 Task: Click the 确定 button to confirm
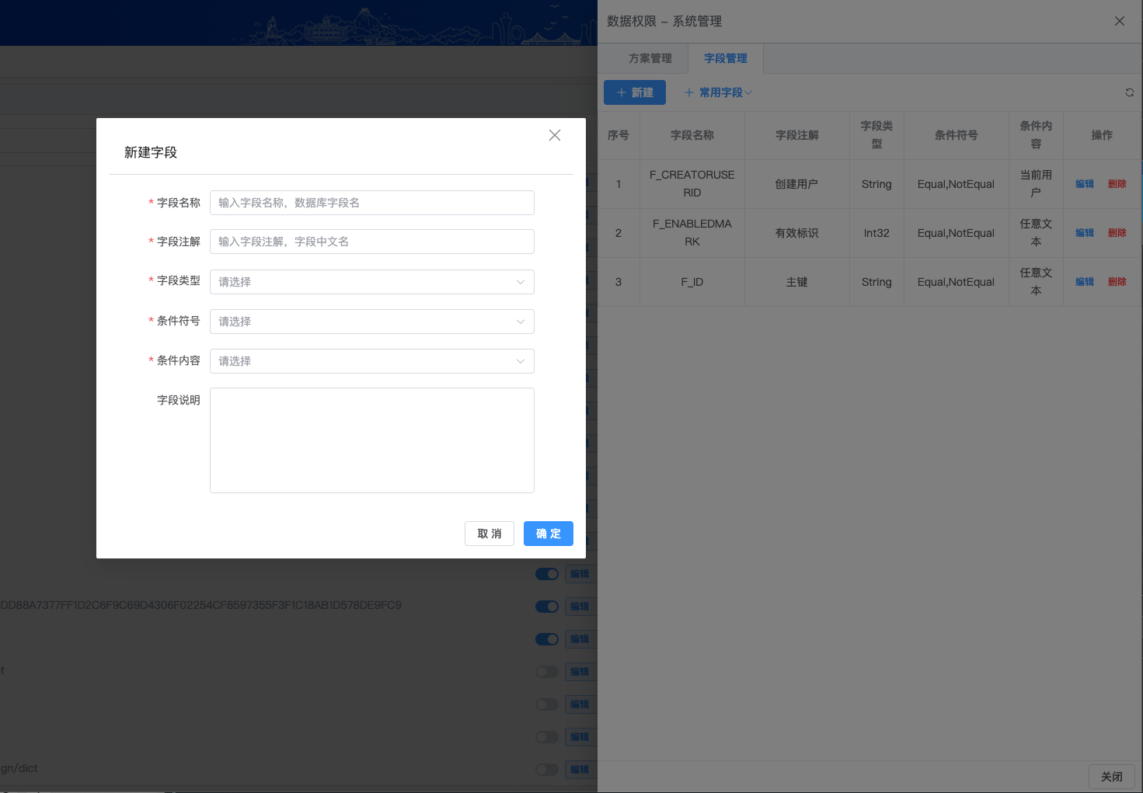pyautogui.click(x=548, y=534)
